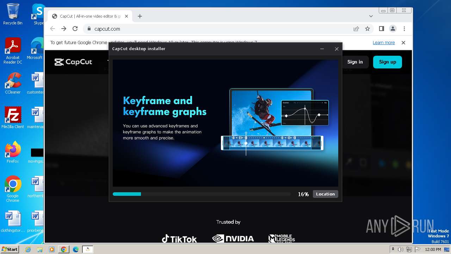The height and width of the screenshot is (254, 451).
Task: Click the Sign up button
Action: click(x=388, y=62)
